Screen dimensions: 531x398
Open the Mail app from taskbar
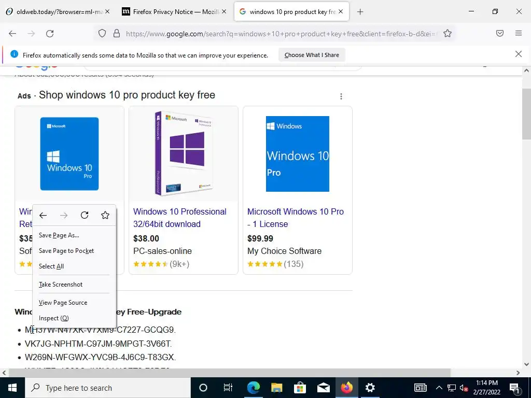pyautogui.click(x=324, y=388)
